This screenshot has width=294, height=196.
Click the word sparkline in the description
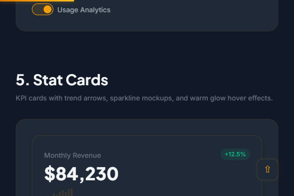point(126,98)
